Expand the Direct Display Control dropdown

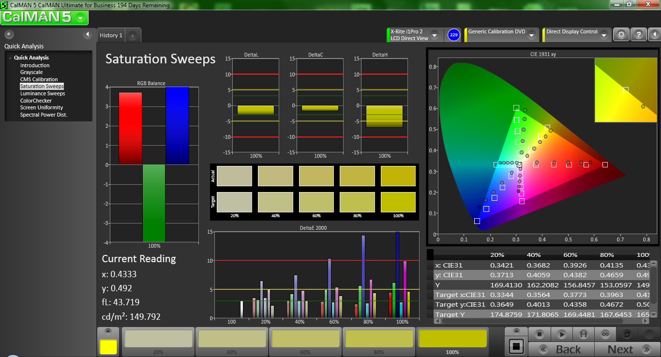[x=604, y=35]
